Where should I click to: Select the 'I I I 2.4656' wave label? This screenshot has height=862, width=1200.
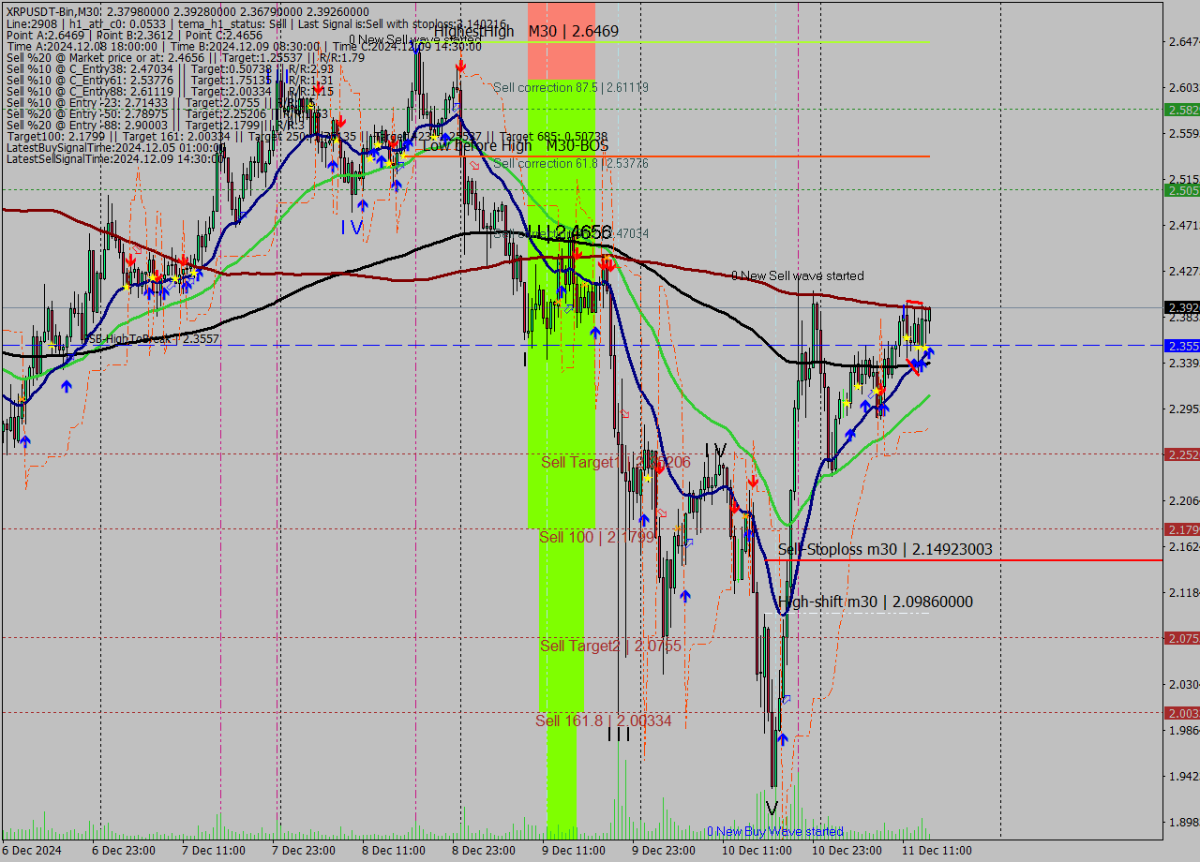[x=569, y=231]
